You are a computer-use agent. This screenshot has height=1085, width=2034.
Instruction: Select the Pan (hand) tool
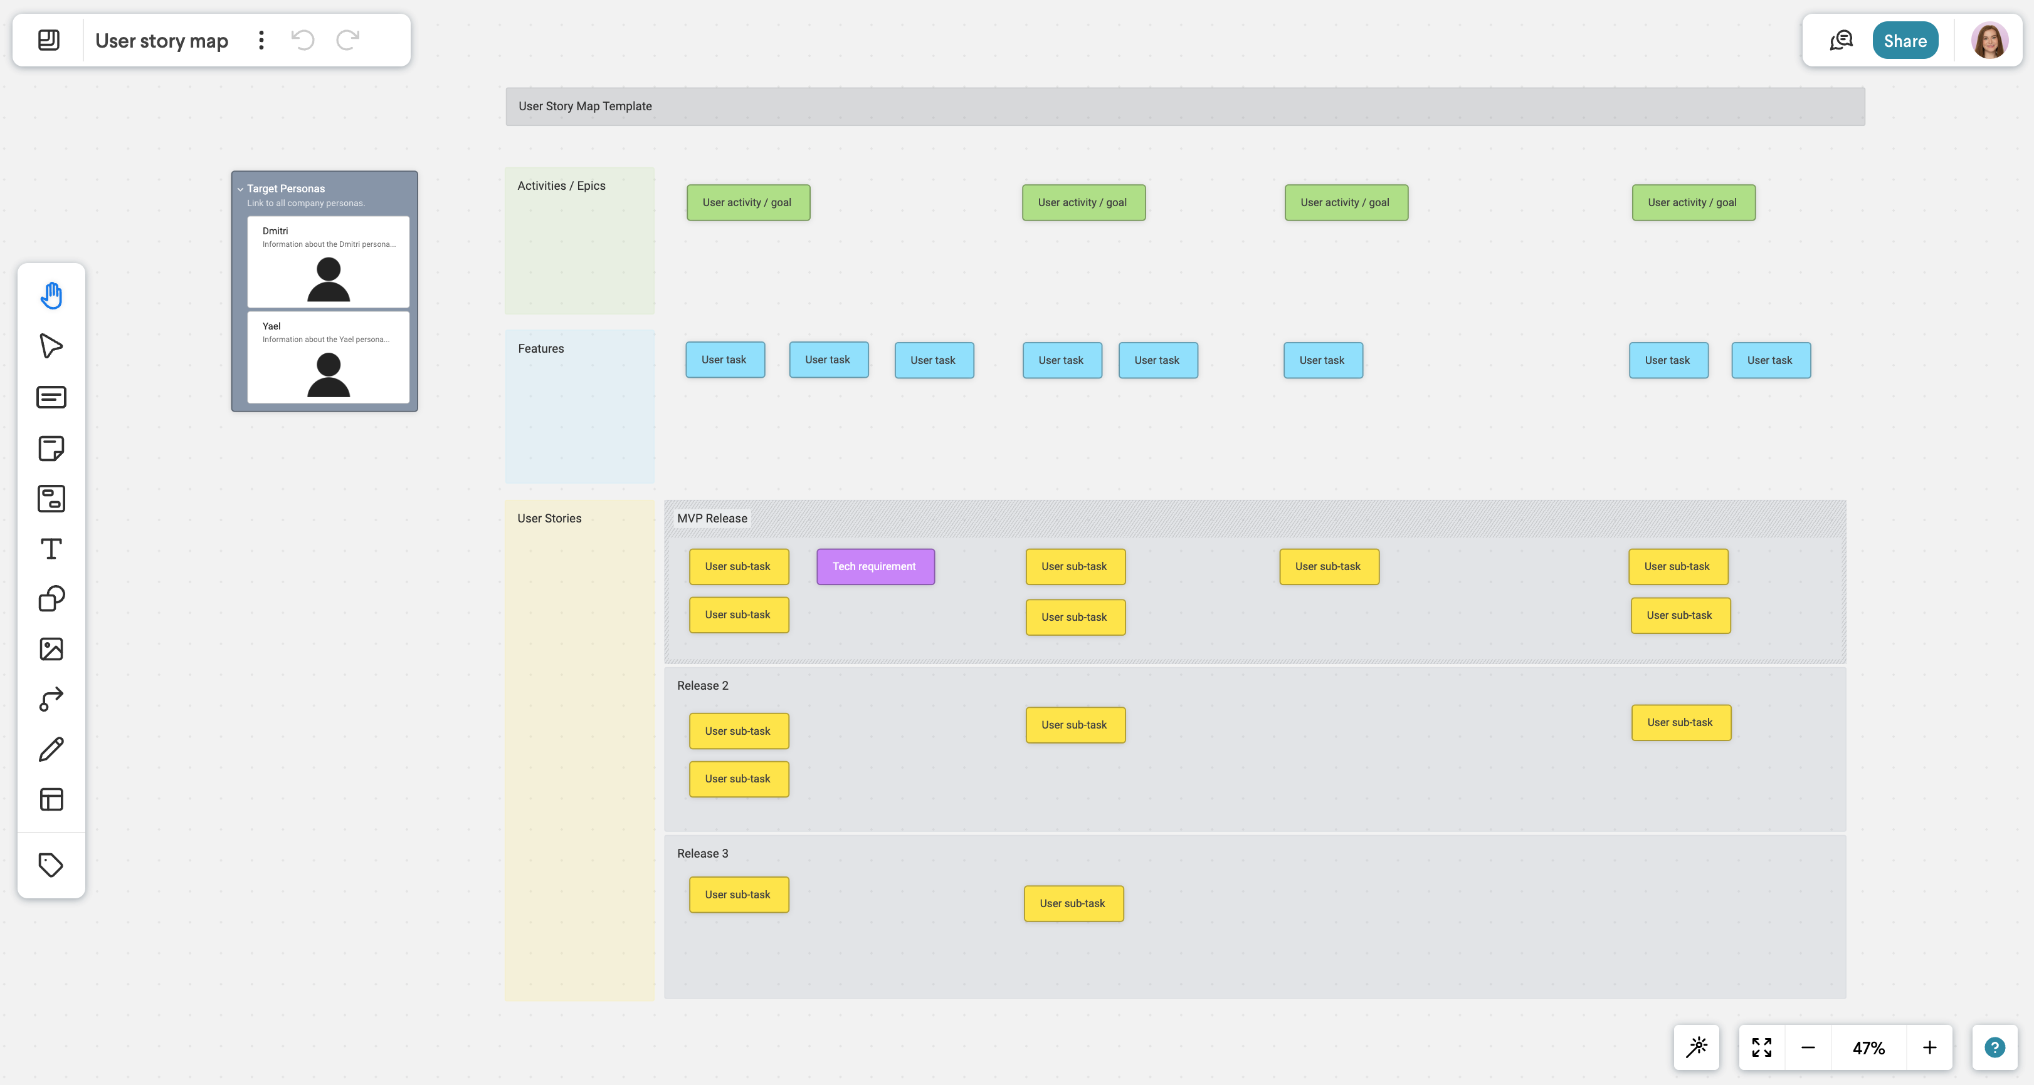(x=51, y=294)
